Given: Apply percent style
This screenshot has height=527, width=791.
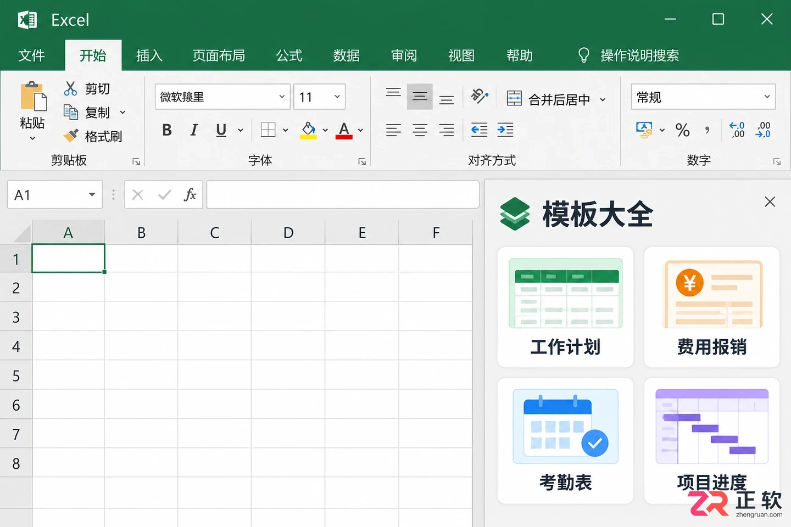Looking at the screenshot, I should pos(683,130).
